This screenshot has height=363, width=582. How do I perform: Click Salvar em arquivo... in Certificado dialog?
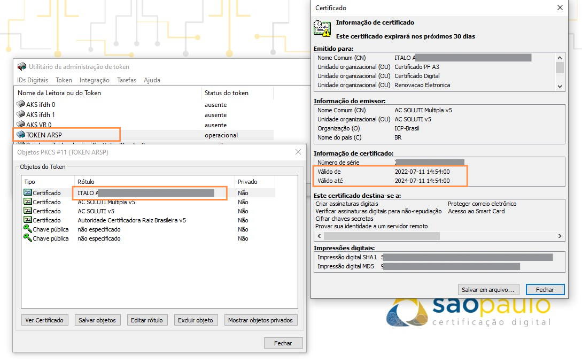[488, 290]
